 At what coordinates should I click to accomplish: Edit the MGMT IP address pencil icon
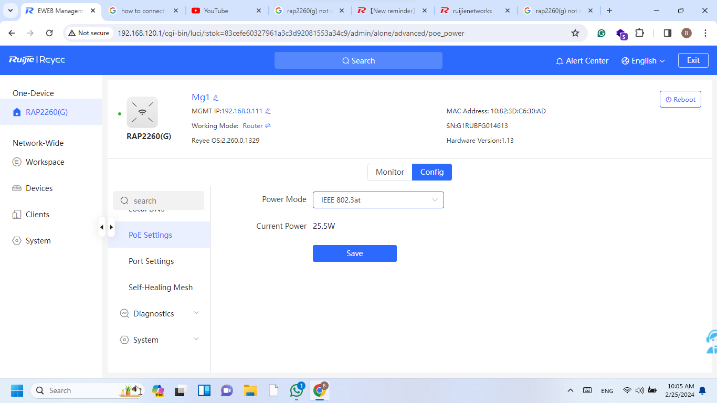pyautogui.click(x=268, y=111)
